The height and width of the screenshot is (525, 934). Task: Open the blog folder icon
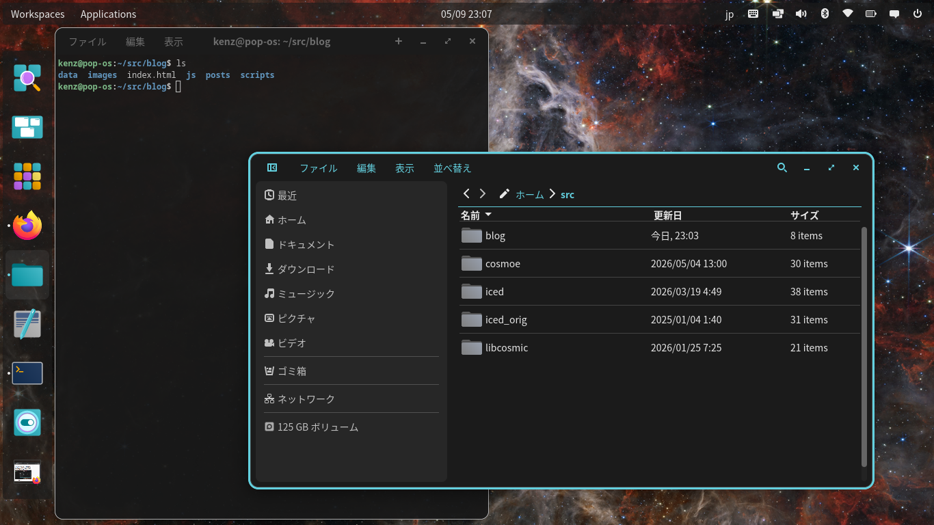point(472,235)
